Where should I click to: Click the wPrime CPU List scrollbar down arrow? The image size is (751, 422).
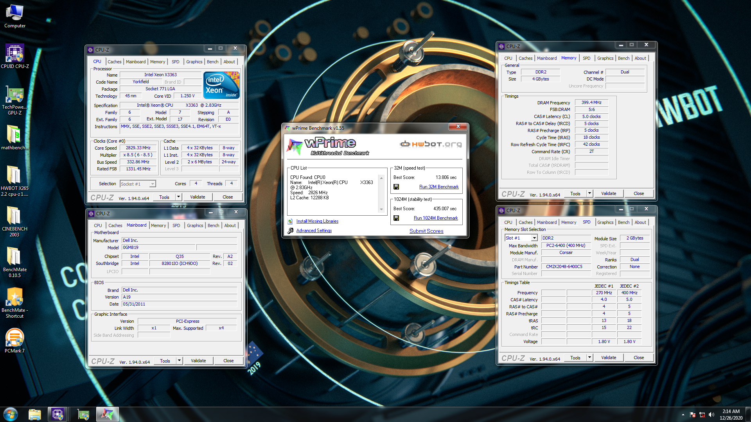pos(381,209)
